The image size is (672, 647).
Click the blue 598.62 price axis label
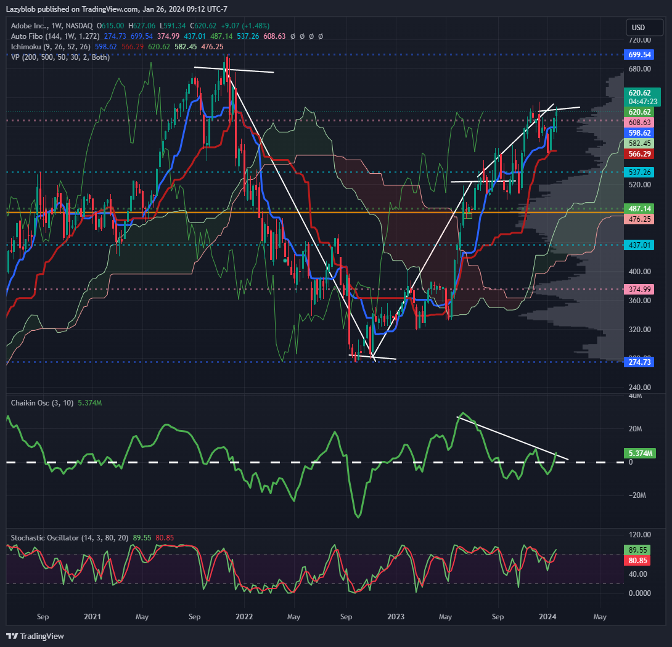639,133
